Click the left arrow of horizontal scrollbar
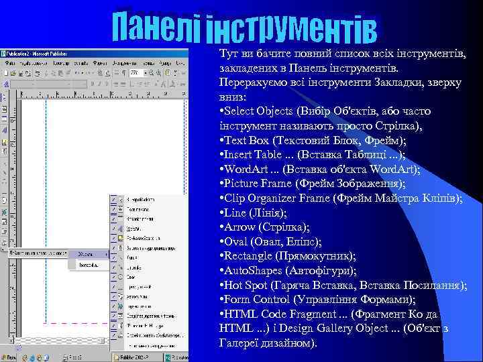Viewport: 483px width, 362px height. click(x=11, y=341)
